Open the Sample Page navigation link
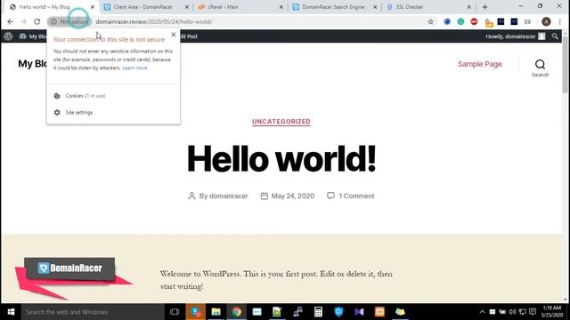This screenshot has height=320, width=570. click(480, 64)
